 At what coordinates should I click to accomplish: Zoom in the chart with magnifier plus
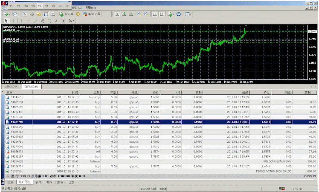[x=139, y=14]
